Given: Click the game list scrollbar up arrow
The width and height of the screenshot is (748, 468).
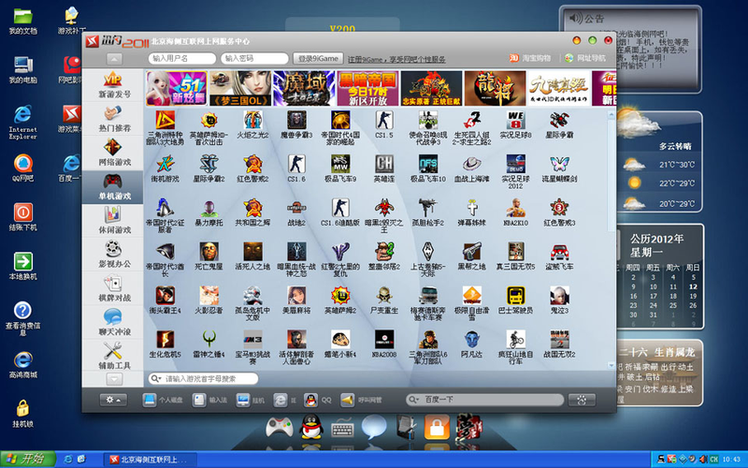Looking at the screenshot, I should click(611, 114).
